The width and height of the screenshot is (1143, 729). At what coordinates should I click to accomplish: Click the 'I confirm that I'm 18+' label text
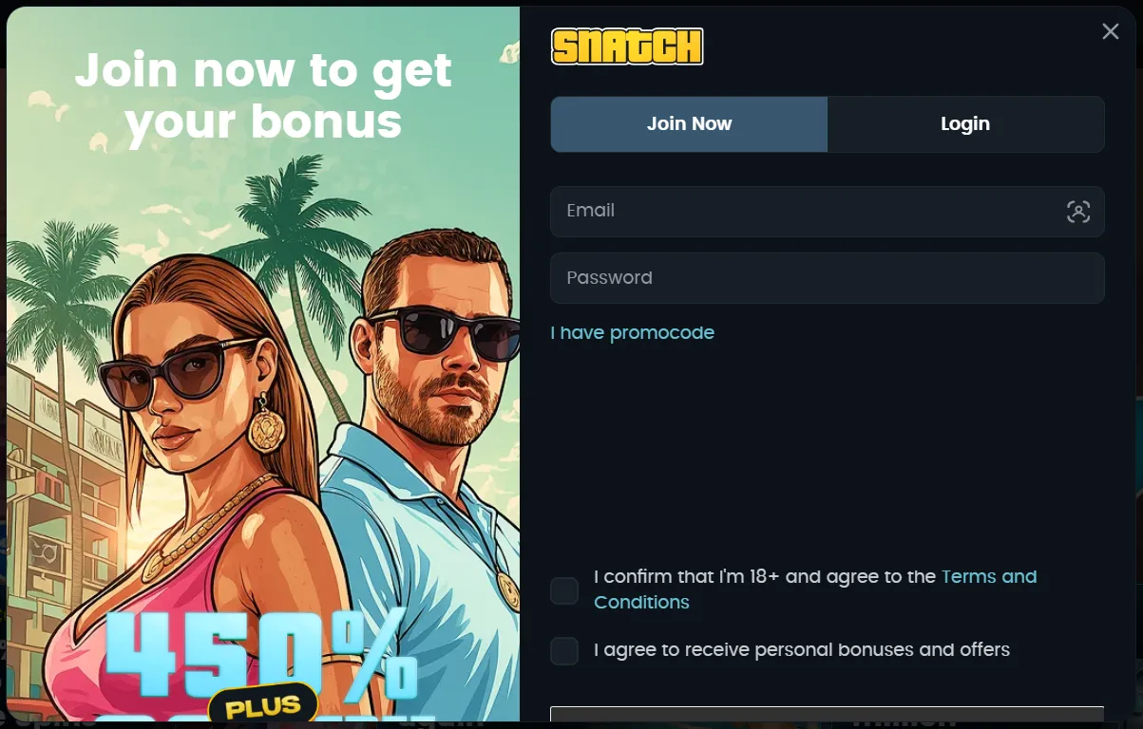click(765, 577)
